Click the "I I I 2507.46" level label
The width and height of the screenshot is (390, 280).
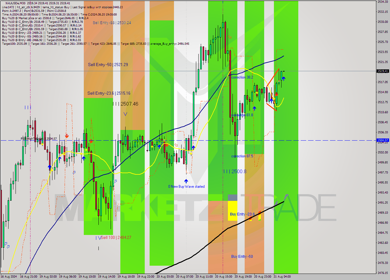click(126, 104)
